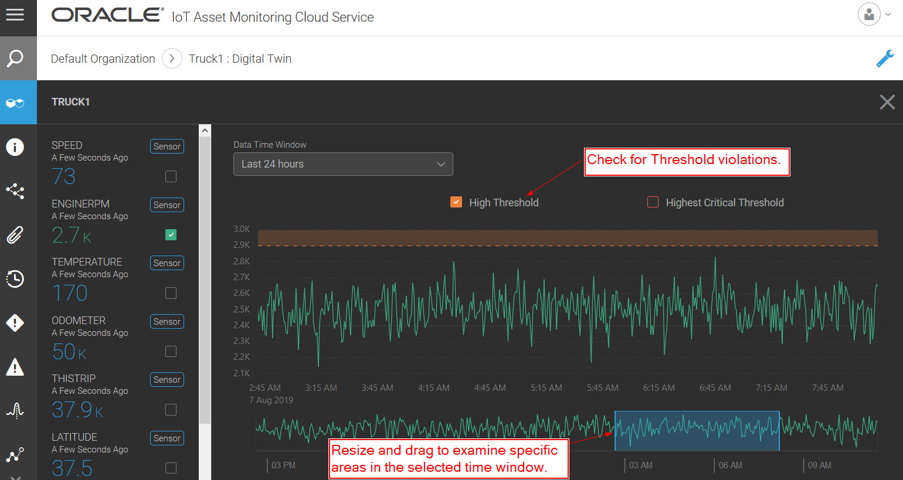Check the TEMPERATURE attribute checkbox

tap(171, 293)
